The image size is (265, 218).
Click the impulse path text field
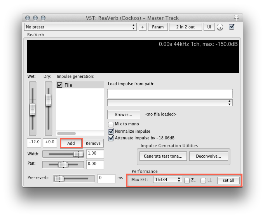pos(170,93)
